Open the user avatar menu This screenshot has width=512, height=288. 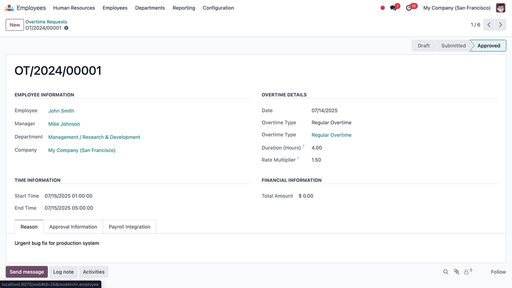[x=500, y=8]
